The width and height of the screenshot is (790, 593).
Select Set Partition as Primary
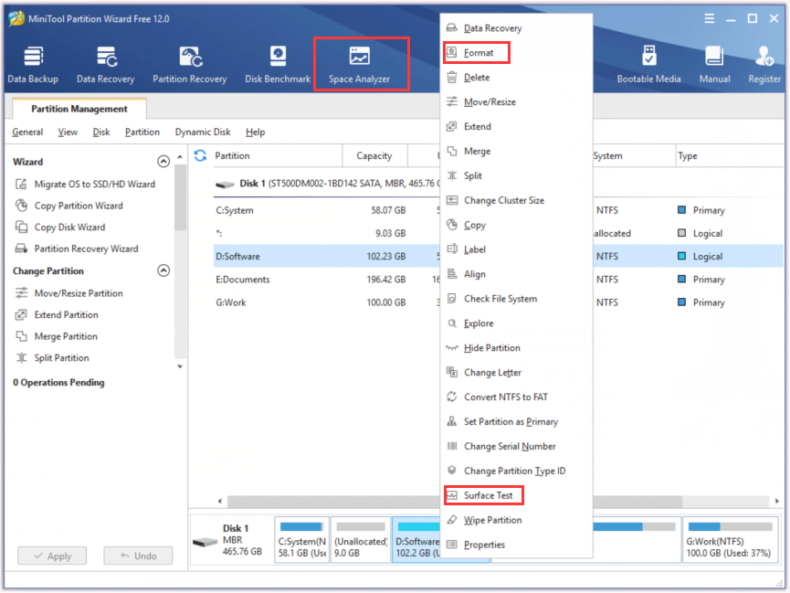coord(516,421)
